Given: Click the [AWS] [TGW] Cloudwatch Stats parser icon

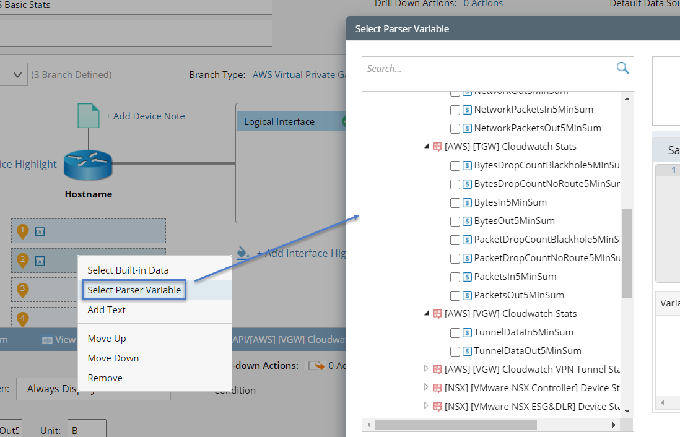Looking at the screenshot, I should tap(438, 147).
